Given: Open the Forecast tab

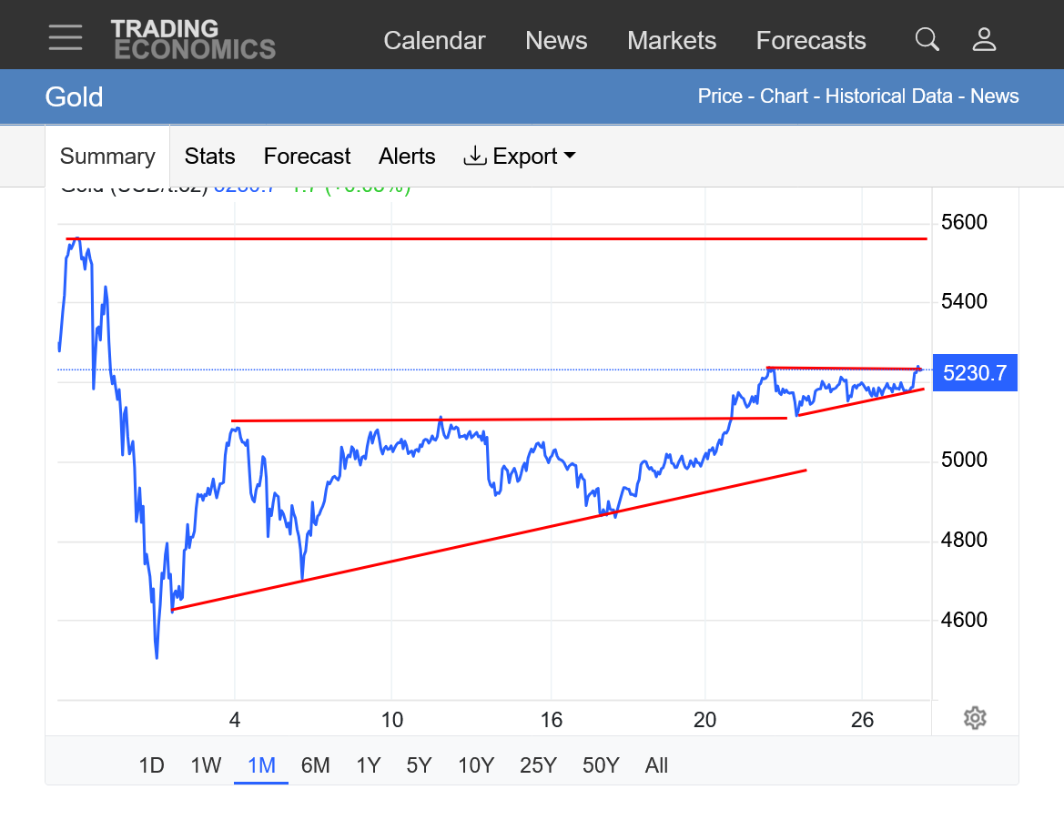Looking at the screenshot, I should (x=307, y=157).
